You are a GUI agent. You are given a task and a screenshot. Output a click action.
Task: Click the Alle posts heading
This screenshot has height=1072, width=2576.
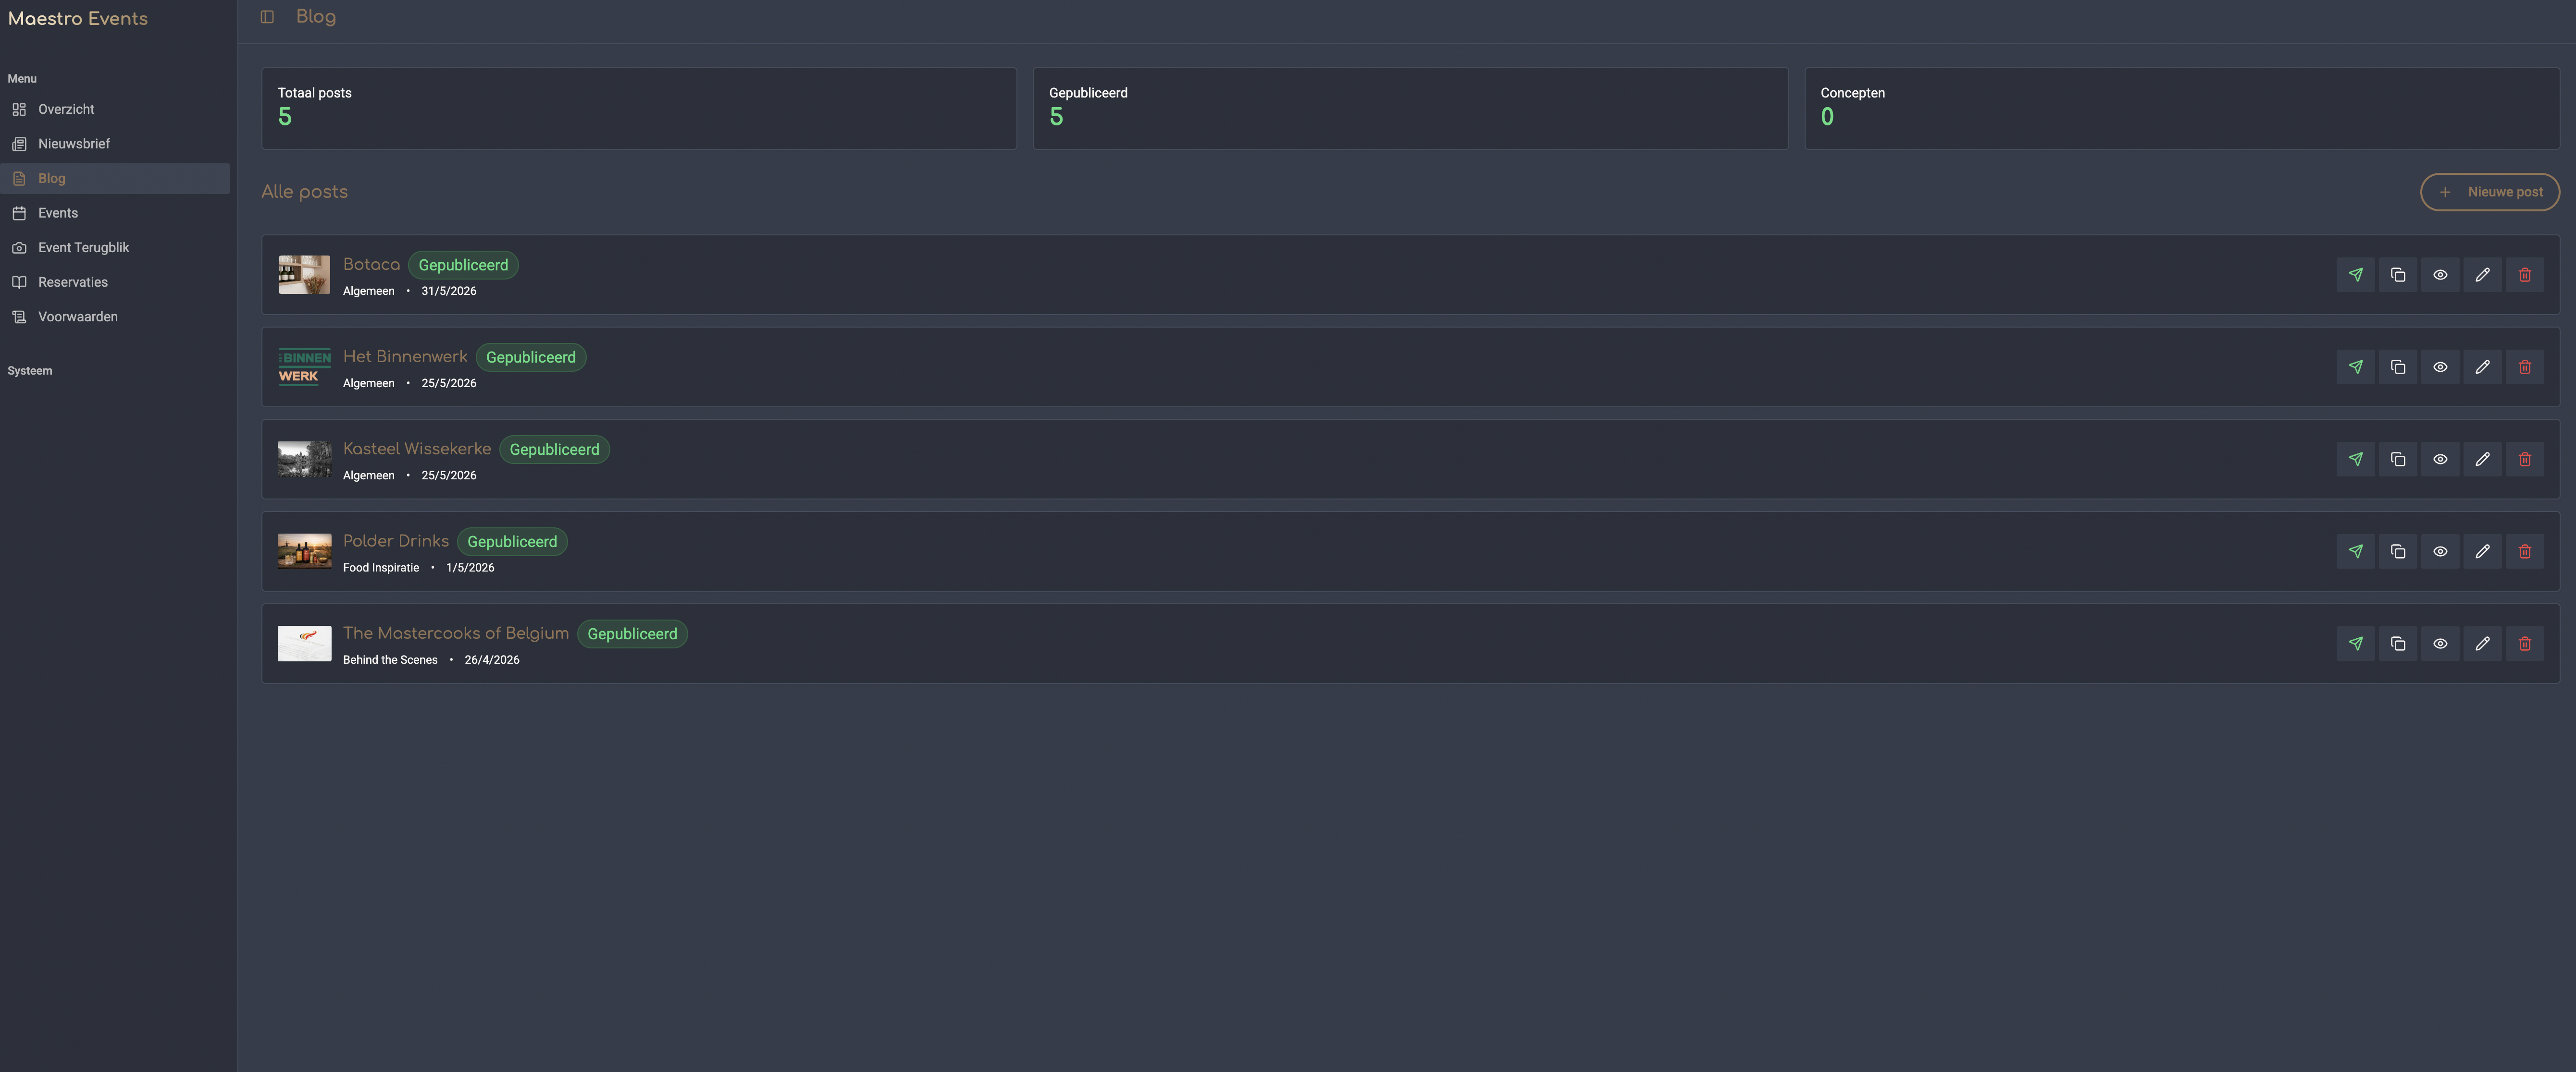coord(305,192)
